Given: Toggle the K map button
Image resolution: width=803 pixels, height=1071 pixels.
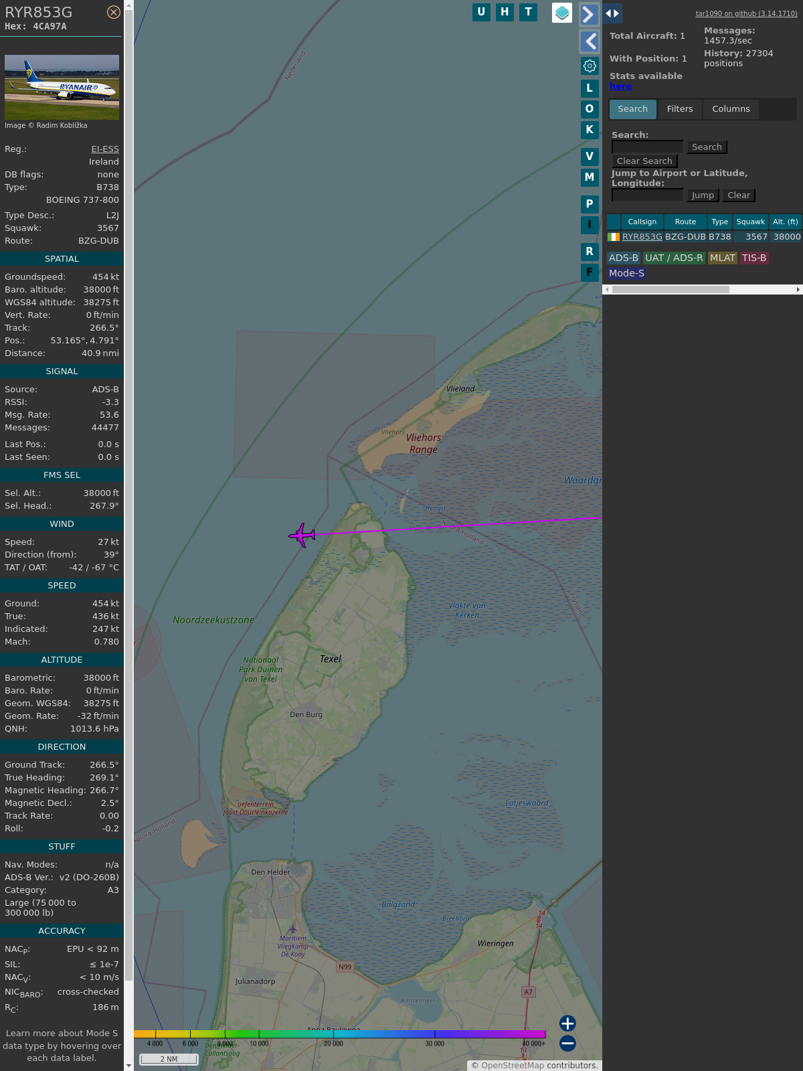Looking at the screenshot, I should pyautogui.click(x=590, y=130).
